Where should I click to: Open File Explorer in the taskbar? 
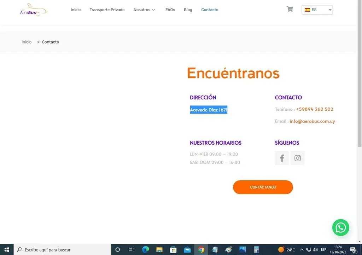(159, 250)
